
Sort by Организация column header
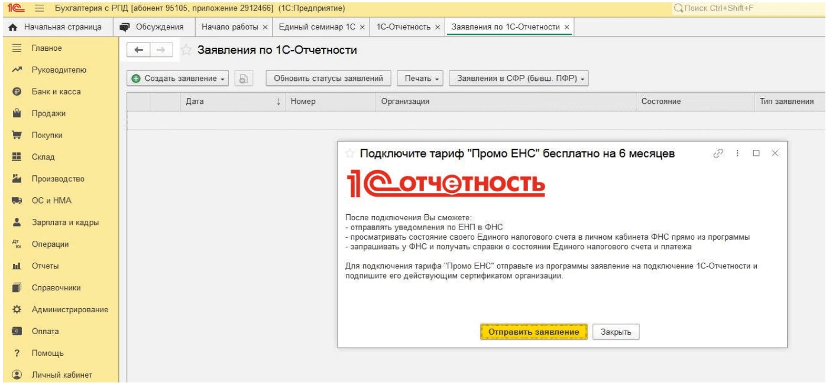click(x=506, y=102)
